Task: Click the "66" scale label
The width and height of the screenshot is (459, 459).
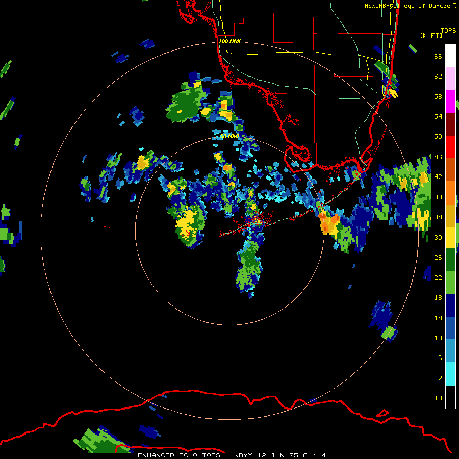Action: tap(438, 56)
